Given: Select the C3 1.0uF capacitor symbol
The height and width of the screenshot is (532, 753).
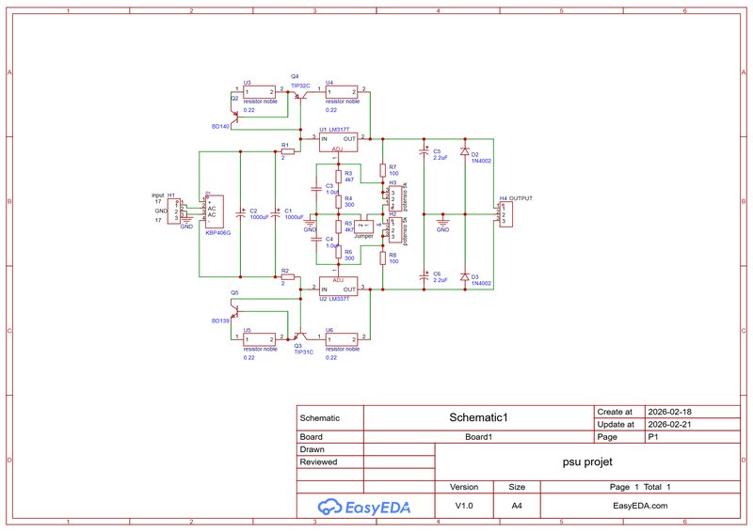Looking at the screenshot, I should click(316, 189).
